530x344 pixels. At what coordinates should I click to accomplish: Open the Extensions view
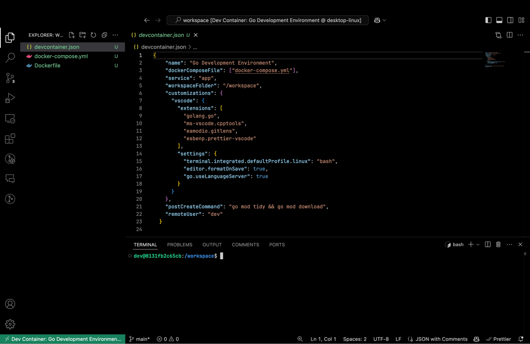pos(10,139)
